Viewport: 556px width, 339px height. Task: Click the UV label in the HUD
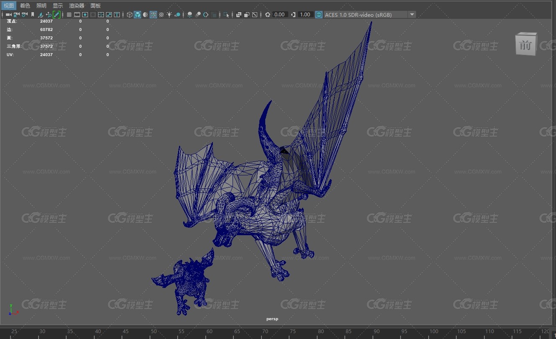click(10, 54)
